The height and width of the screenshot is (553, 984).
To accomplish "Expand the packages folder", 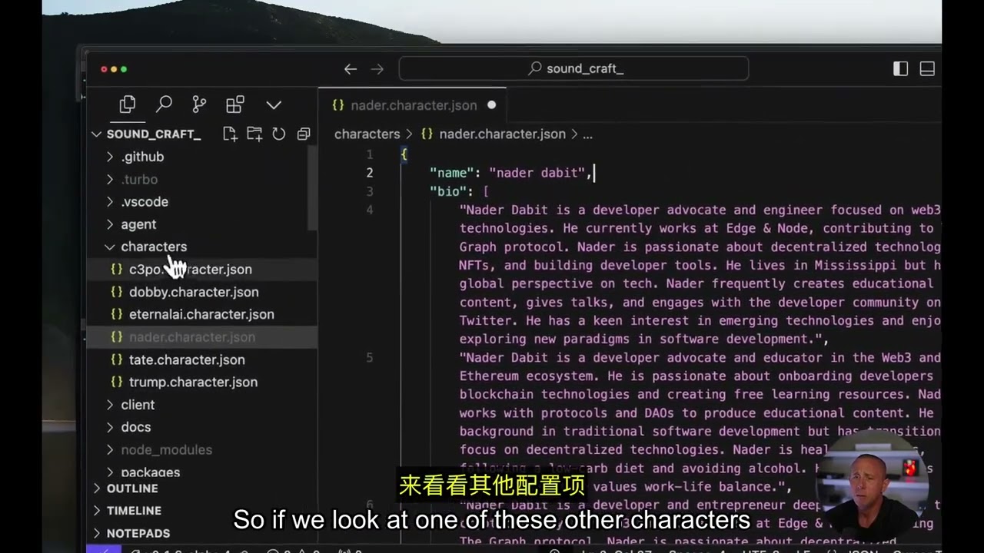I will 150,472.
